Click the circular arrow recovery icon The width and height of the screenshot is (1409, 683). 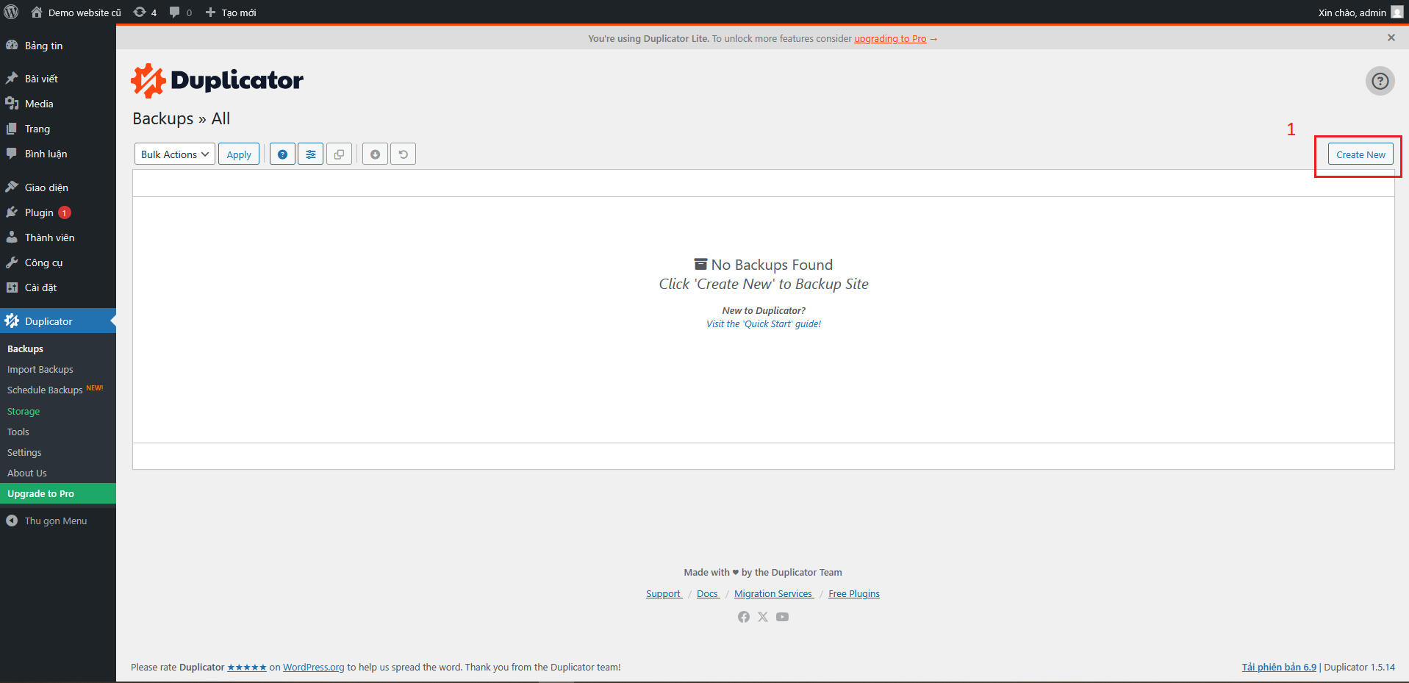[403, 154]
